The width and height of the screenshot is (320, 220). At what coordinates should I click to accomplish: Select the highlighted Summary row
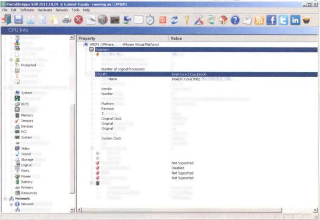(206, 50)
